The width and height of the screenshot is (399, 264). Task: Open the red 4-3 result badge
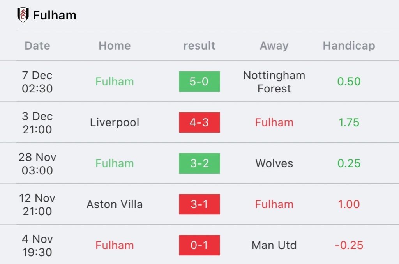[199, 122]
